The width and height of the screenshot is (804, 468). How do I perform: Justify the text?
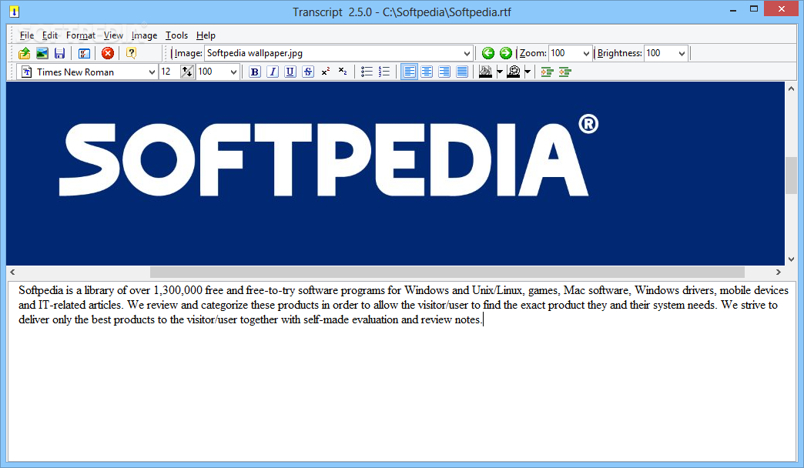click(x=462, y=72)
